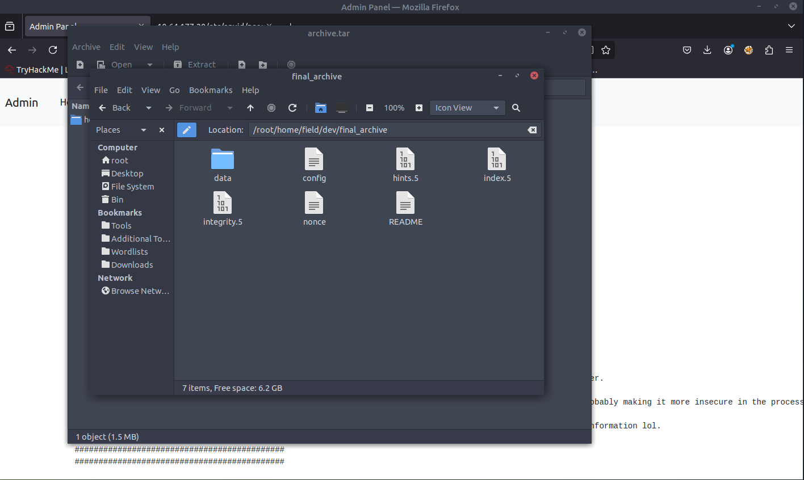This screenshot has width=804, height=480.
Task: Zoom in with the plus icon
Action: (x=419, y=108)
